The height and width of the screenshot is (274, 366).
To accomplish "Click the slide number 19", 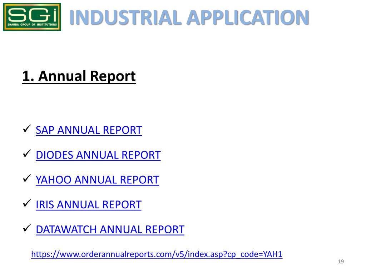I will click(341, 262).
